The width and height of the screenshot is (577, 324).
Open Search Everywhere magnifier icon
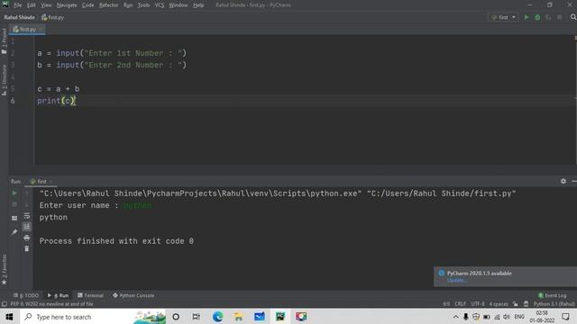pos(573,17)
